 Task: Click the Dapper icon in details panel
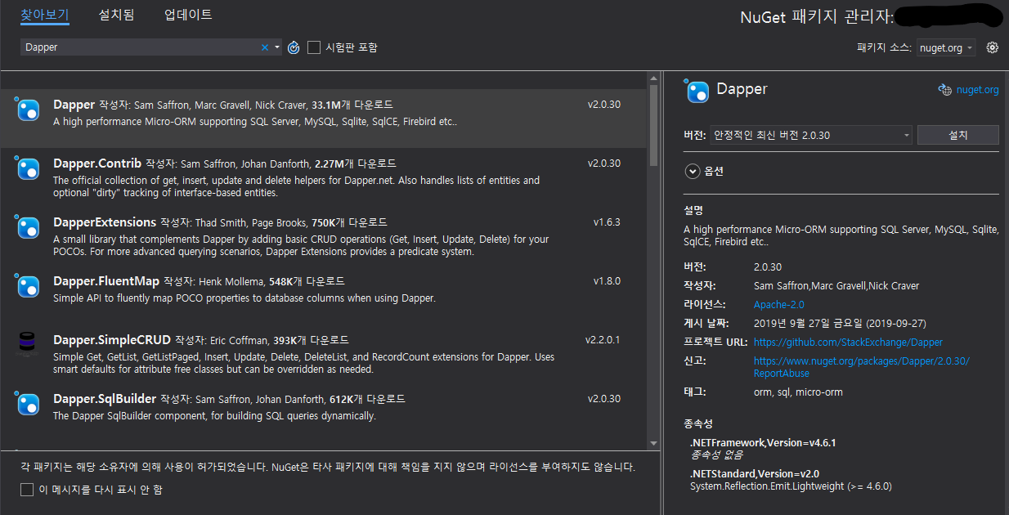697,91
